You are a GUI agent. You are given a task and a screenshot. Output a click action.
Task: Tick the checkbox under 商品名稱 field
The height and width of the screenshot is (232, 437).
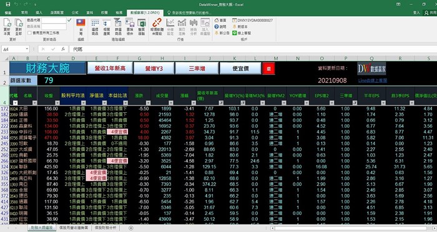(29, 33)
